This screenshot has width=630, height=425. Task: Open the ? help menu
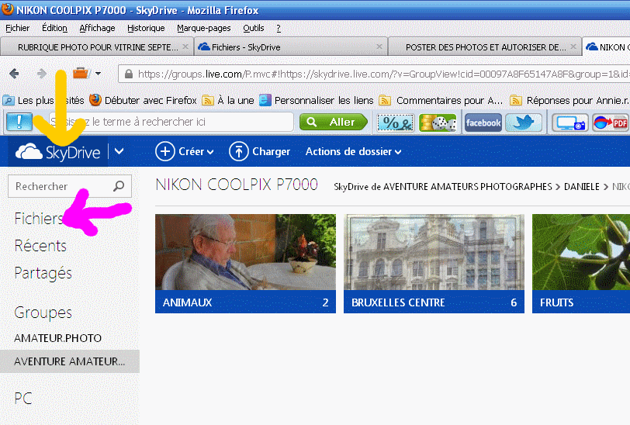(279, 28)
